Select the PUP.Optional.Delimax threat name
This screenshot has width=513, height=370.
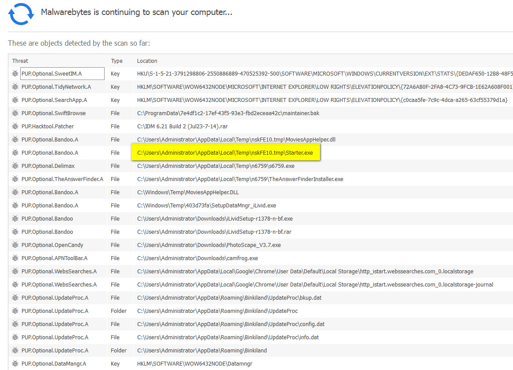[48, 166]
